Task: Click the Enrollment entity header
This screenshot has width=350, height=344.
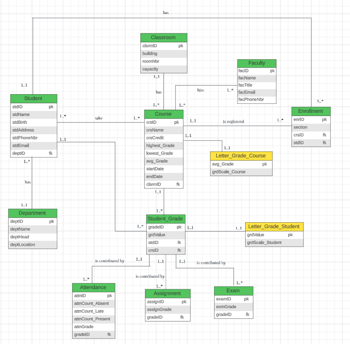Action: (x=311, y=111)
